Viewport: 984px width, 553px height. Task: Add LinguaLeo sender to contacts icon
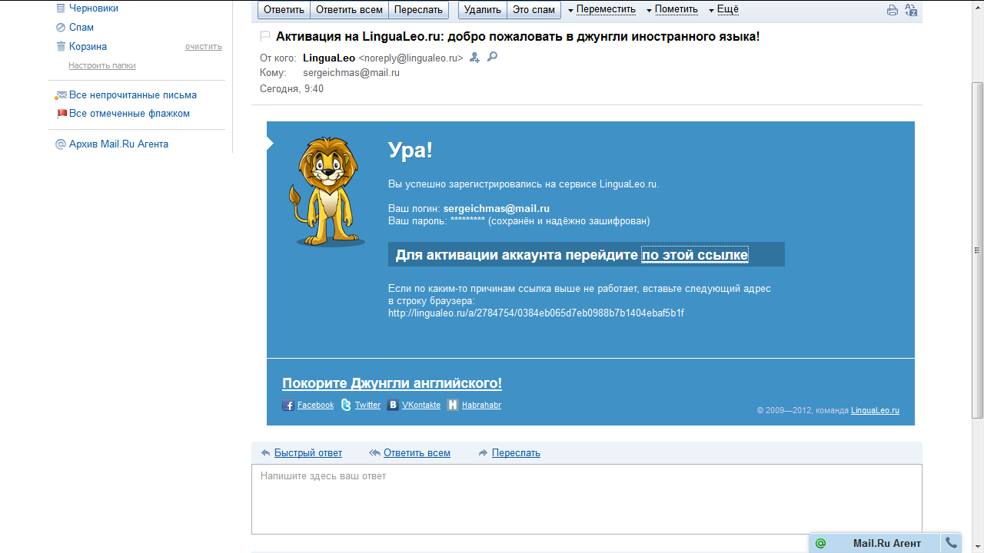coord(474,57)
